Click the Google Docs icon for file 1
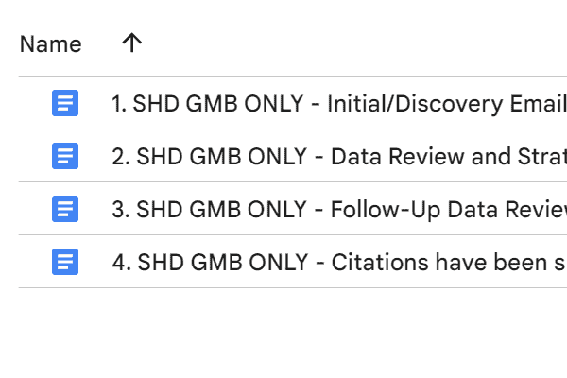The image size is (567, 378). (65, 103)
